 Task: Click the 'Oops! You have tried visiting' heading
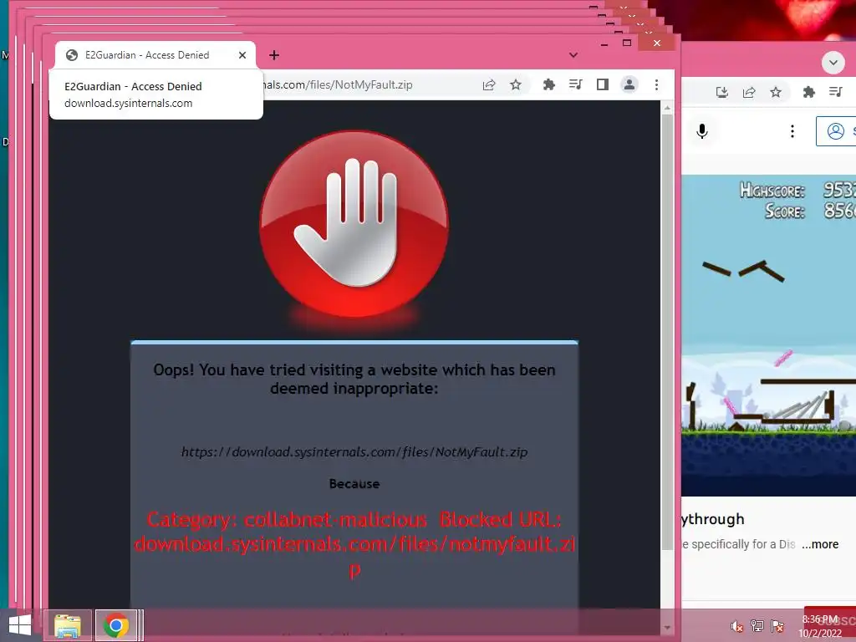354,379
